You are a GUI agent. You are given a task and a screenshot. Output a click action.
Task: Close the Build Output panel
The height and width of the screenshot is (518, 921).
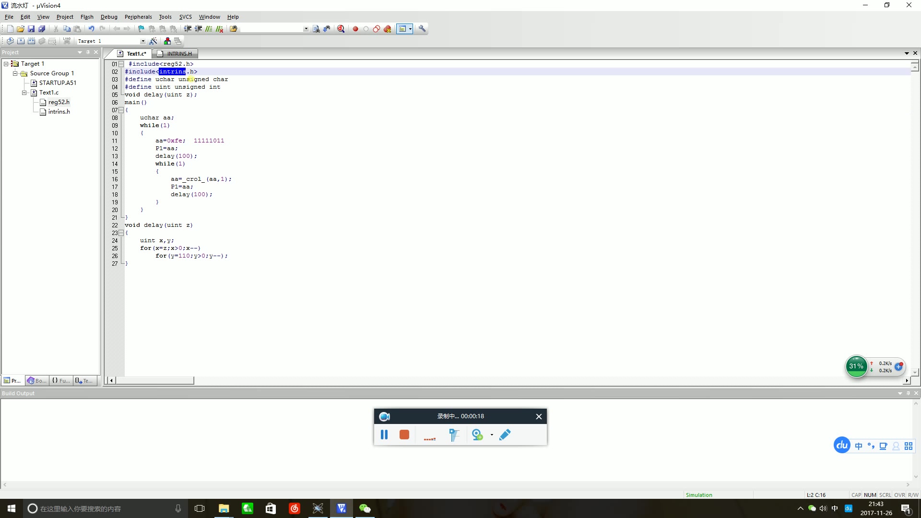click(x=916, y=393)
